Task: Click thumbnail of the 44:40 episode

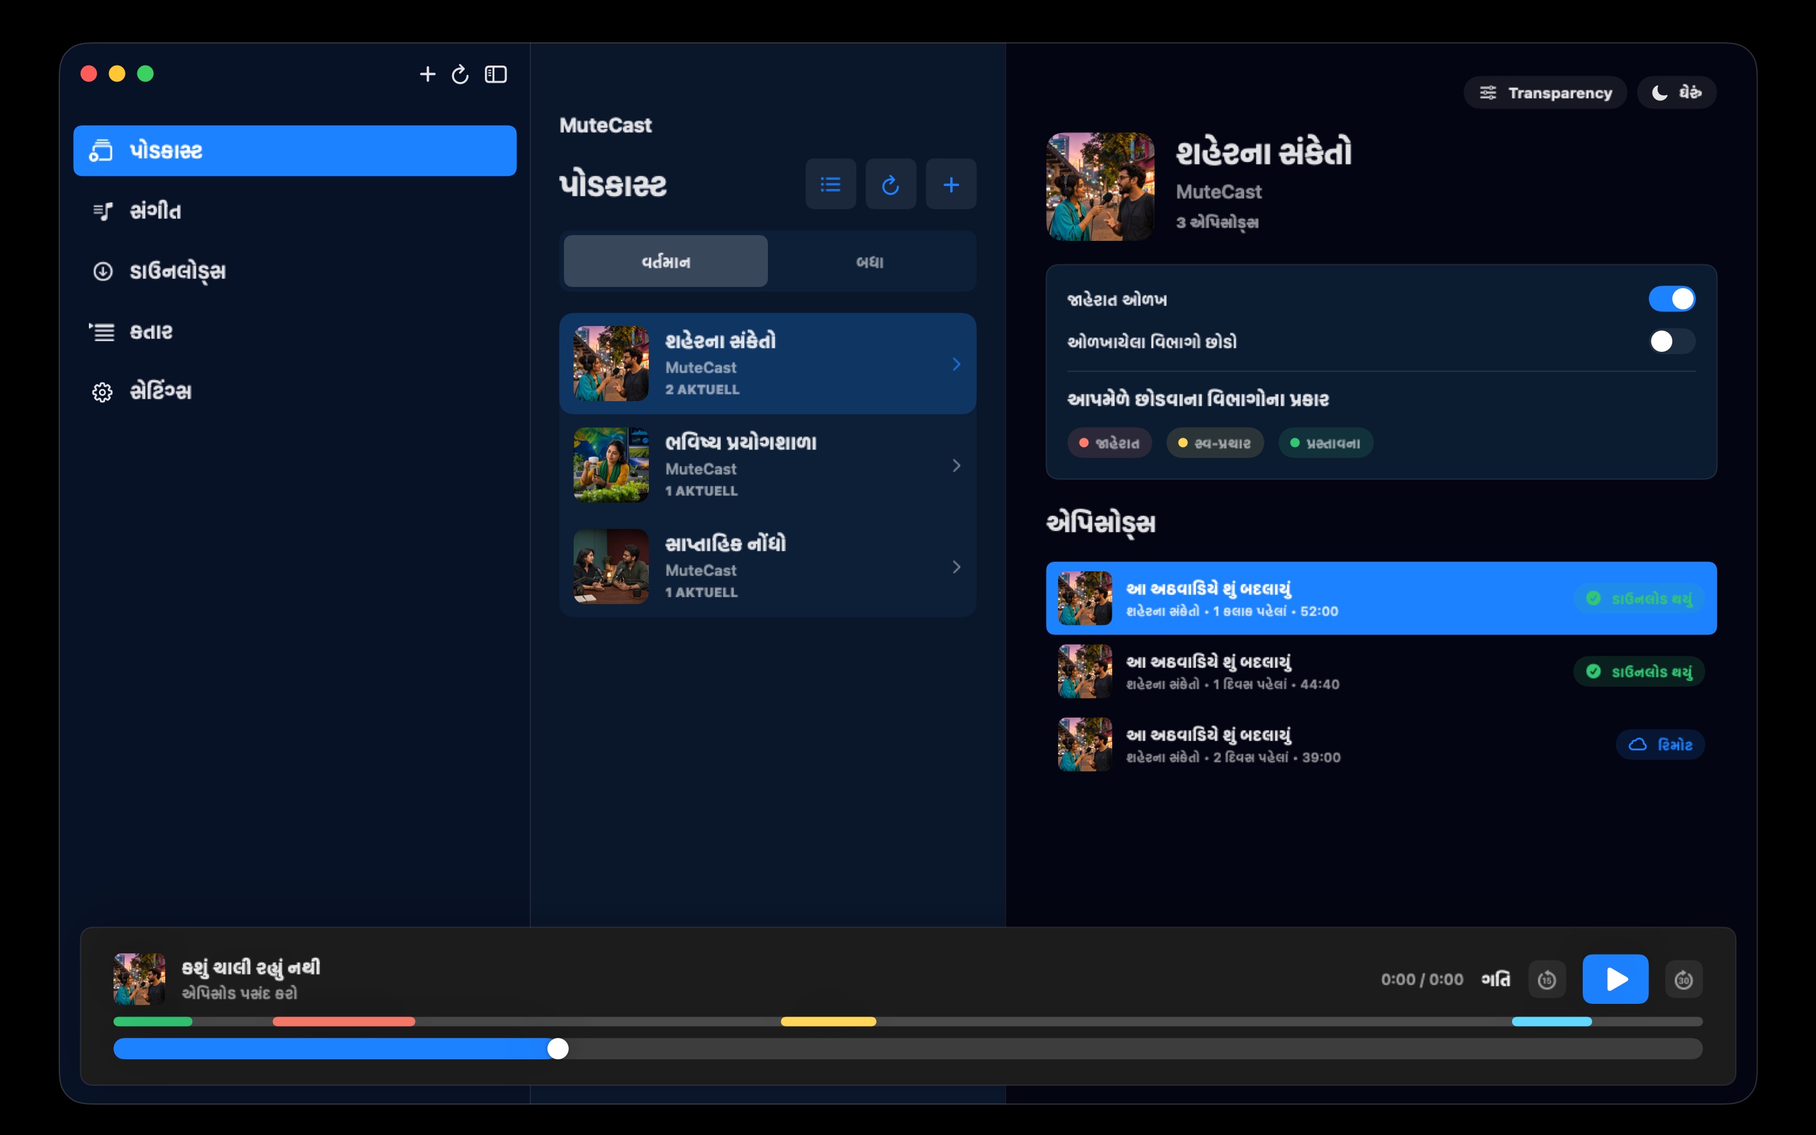Action: coord(1085,671)
